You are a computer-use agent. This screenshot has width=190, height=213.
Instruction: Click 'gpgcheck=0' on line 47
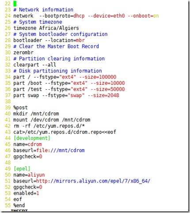[28, 156]
